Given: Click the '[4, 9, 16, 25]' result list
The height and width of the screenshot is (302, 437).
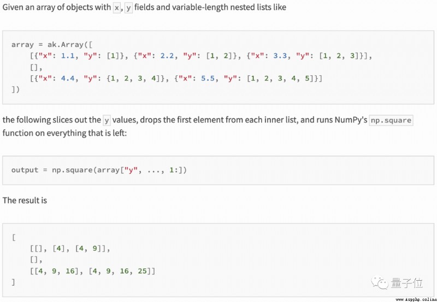Looking at the screenshot, I should coord(121,271).
